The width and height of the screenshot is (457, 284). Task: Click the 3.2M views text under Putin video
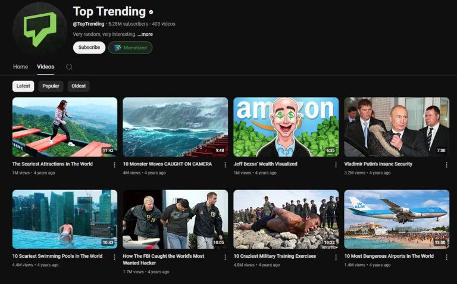point(355,173)
